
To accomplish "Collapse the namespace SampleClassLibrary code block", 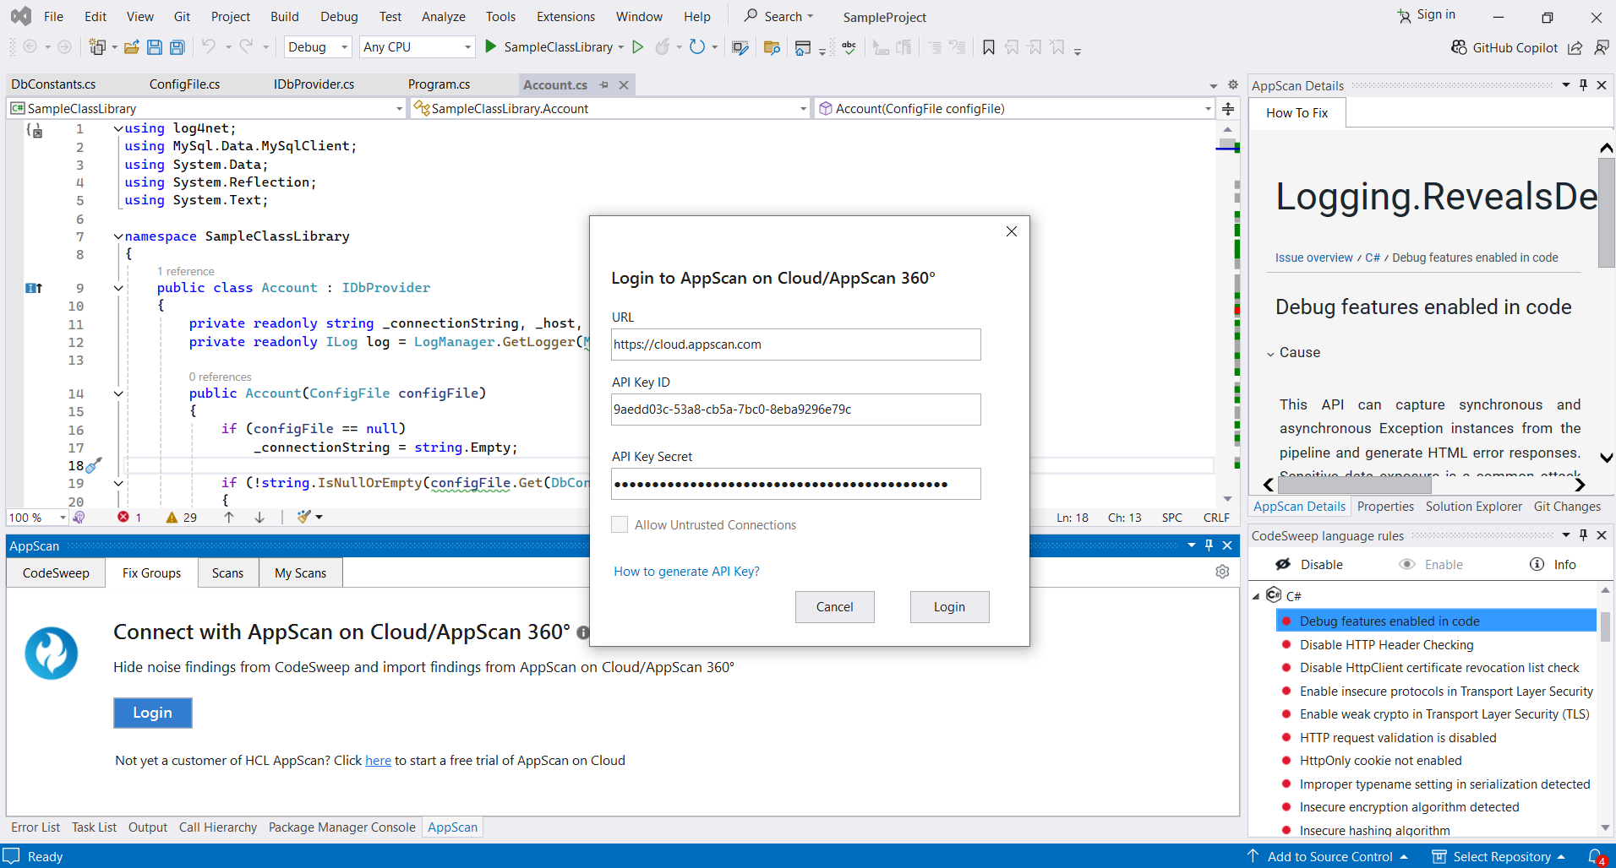I will pyautogui.click(x=118, y=236).
